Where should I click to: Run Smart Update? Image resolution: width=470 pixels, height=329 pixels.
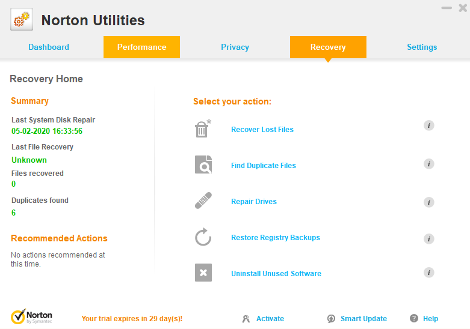point(363,319)
